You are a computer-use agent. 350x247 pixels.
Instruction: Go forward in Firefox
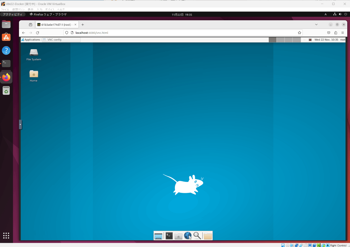(30, 33)
